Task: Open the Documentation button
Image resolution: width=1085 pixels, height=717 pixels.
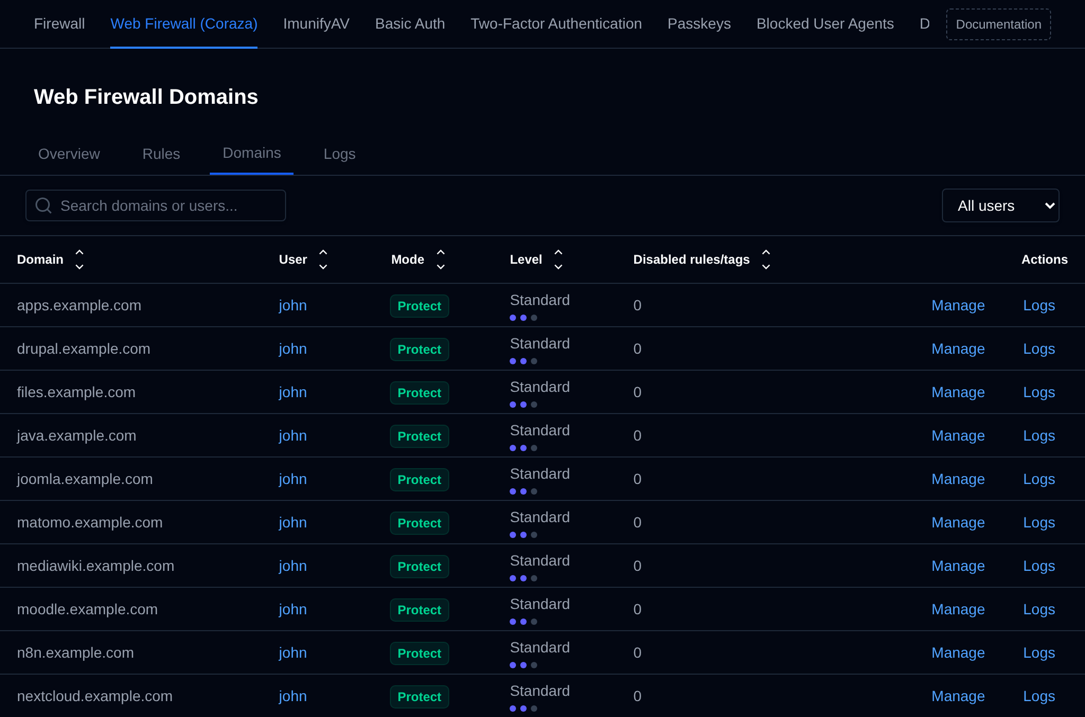Action: click(999, 24)
